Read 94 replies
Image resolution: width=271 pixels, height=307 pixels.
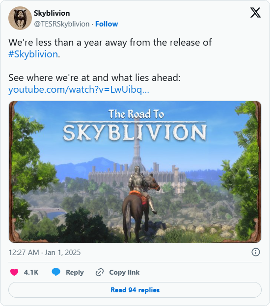click(x=135, y=290)
